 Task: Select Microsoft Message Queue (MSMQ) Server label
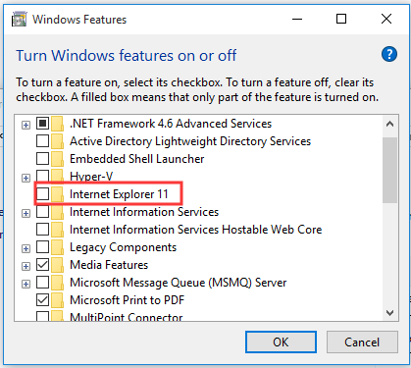point(179,283)
